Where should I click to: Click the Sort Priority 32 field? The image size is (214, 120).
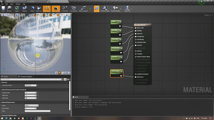coord(31,108)
